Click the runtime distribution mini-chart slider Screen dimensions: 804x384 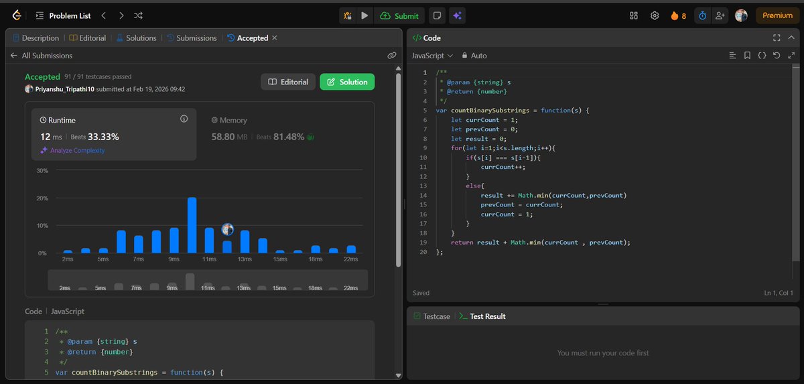tap(208, 280)
